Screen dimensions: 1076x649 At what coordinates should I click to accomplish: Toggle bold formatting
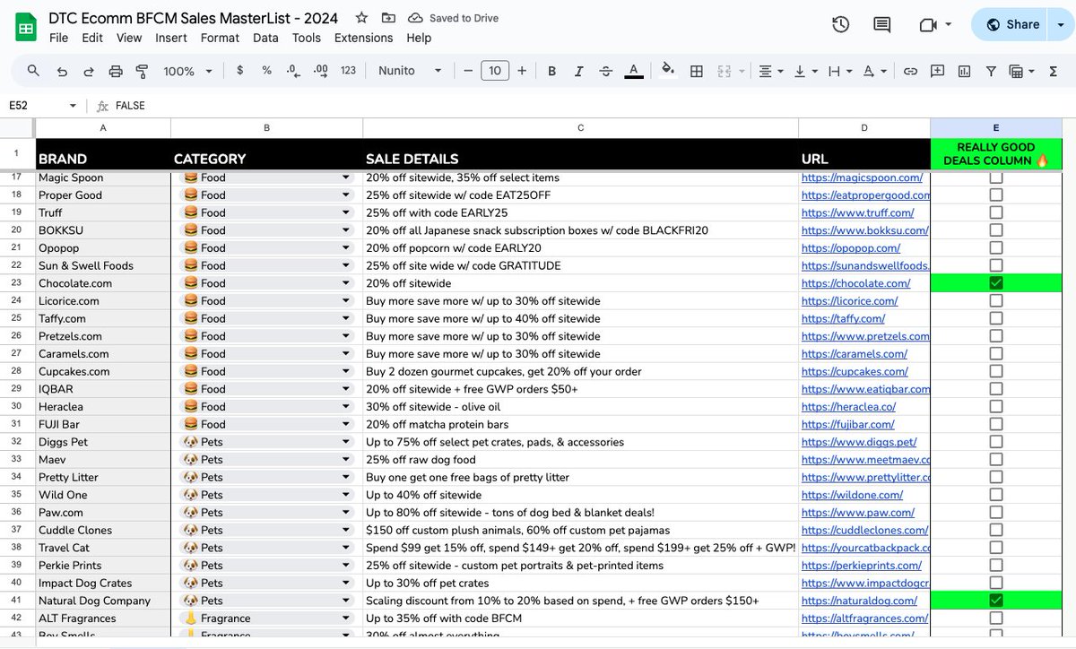pyautogui.click(x=551, y=71)
